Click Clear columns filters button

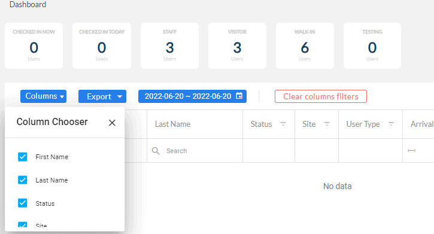point(321,96)
